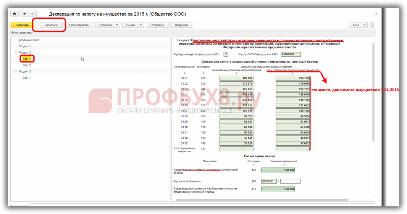Click the Выгрузить button
Screen dimensions: 407x214
coord(182,25)
